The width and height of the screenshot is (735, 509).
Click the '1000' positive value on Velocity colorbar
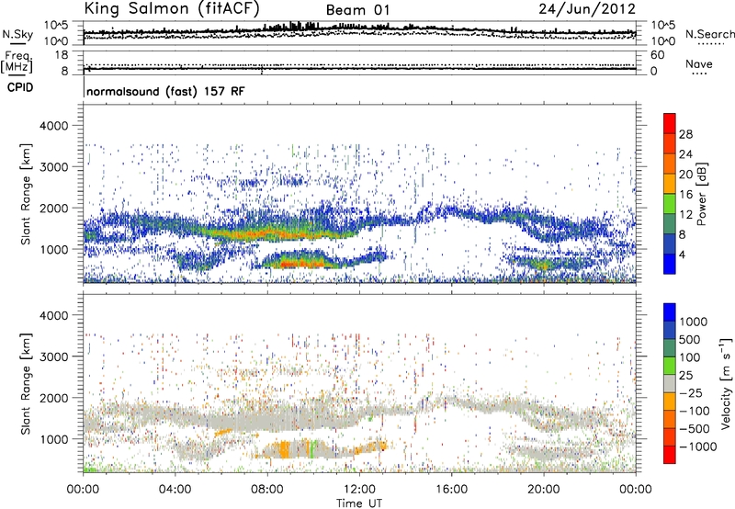pyautogui.click(x=693, y=322)
